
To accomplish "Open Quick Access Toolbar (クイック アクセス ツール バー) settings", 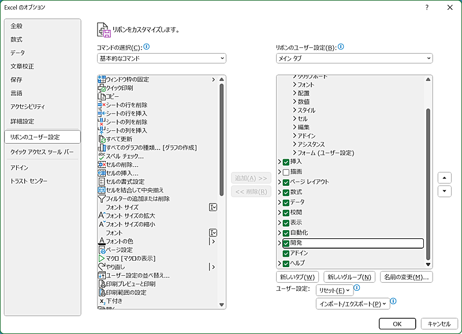I will click(42, 152).
